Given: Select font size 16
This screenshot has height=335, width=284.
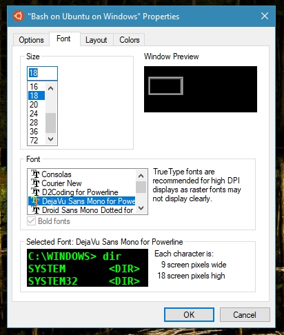Looking at the screenshot, I should point(37,87).
